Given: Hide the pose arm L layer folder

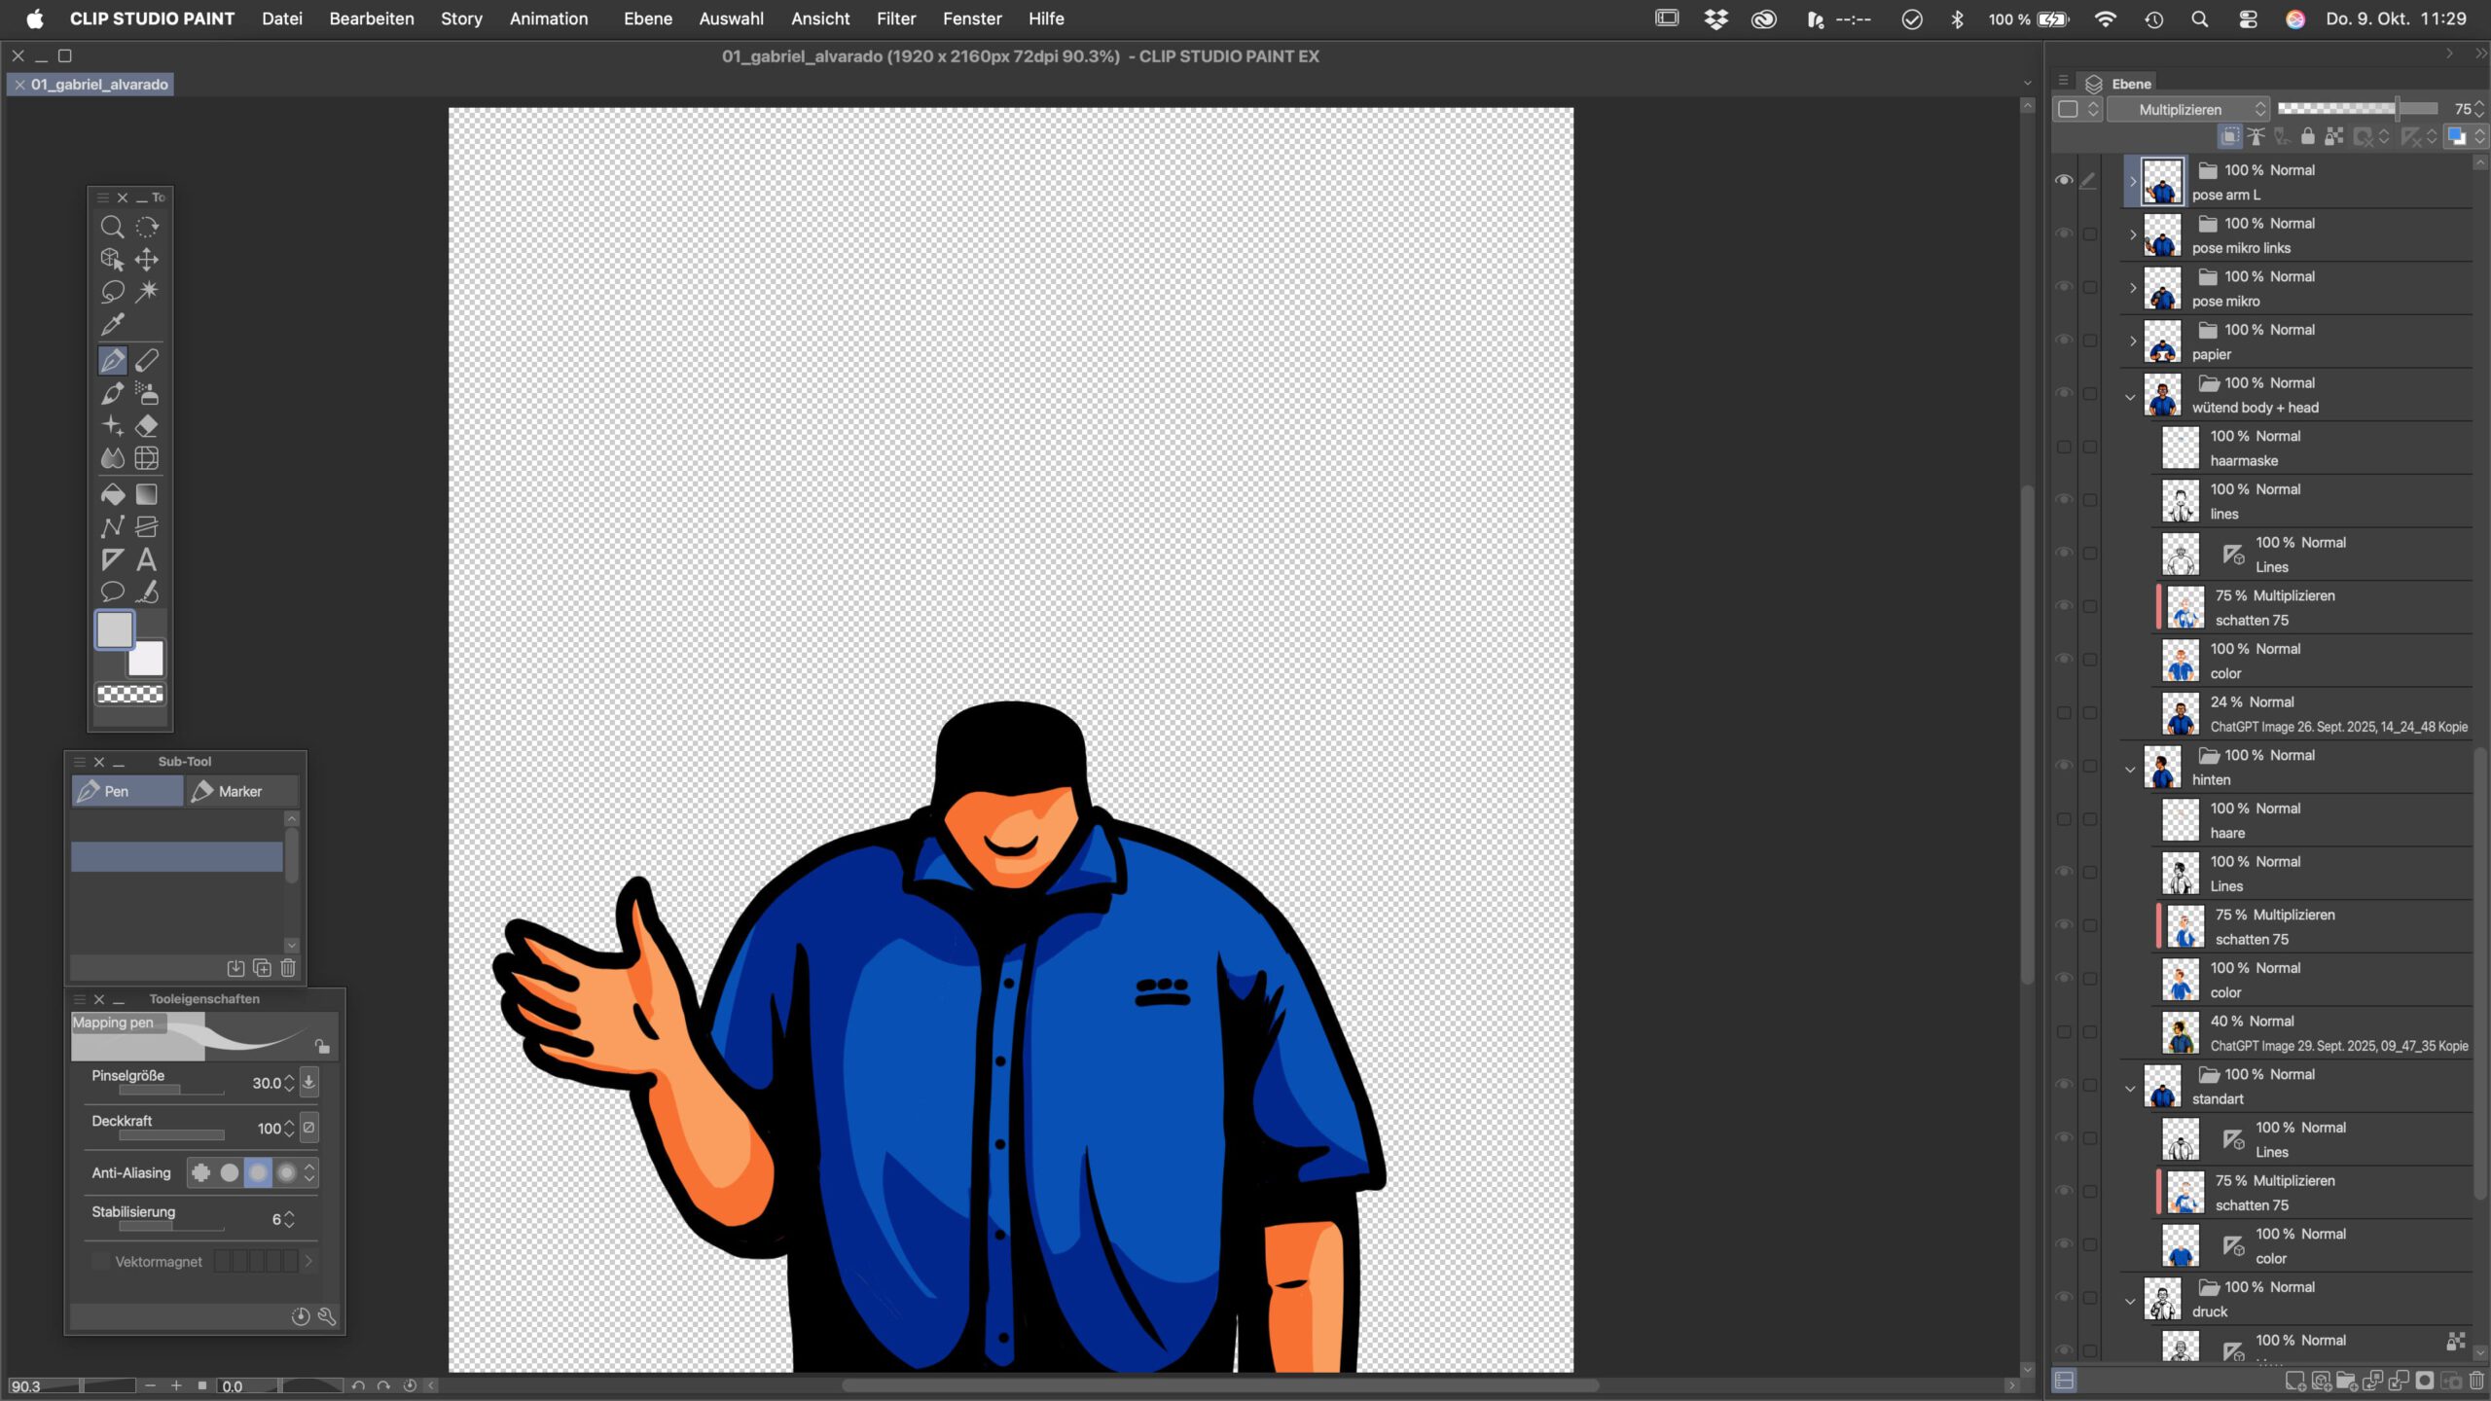Looking at the screenshot, I should (2063, 181).
